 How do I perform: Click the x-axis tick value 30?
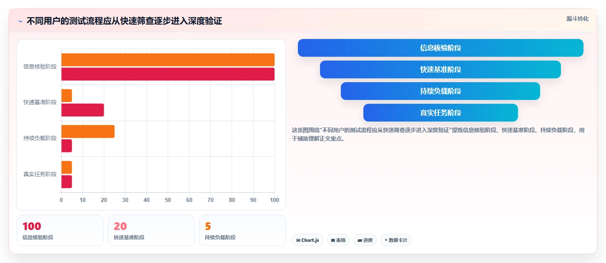click(x=125, y=200)
